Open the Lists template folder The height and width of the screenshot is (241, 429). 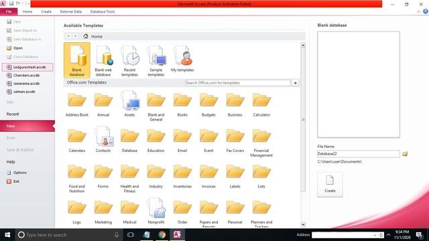pos(261,176)
